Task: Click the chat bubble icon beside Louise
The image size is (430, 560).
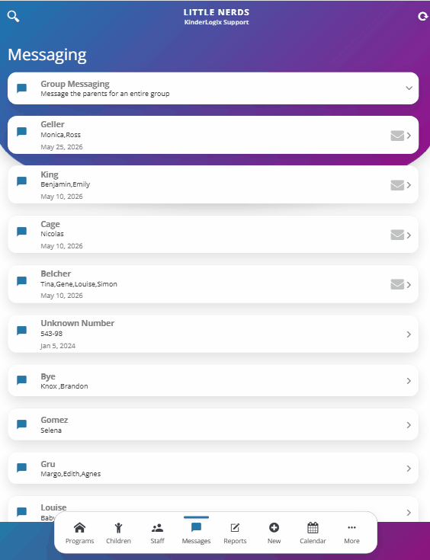Action: (x=22, y=512)
